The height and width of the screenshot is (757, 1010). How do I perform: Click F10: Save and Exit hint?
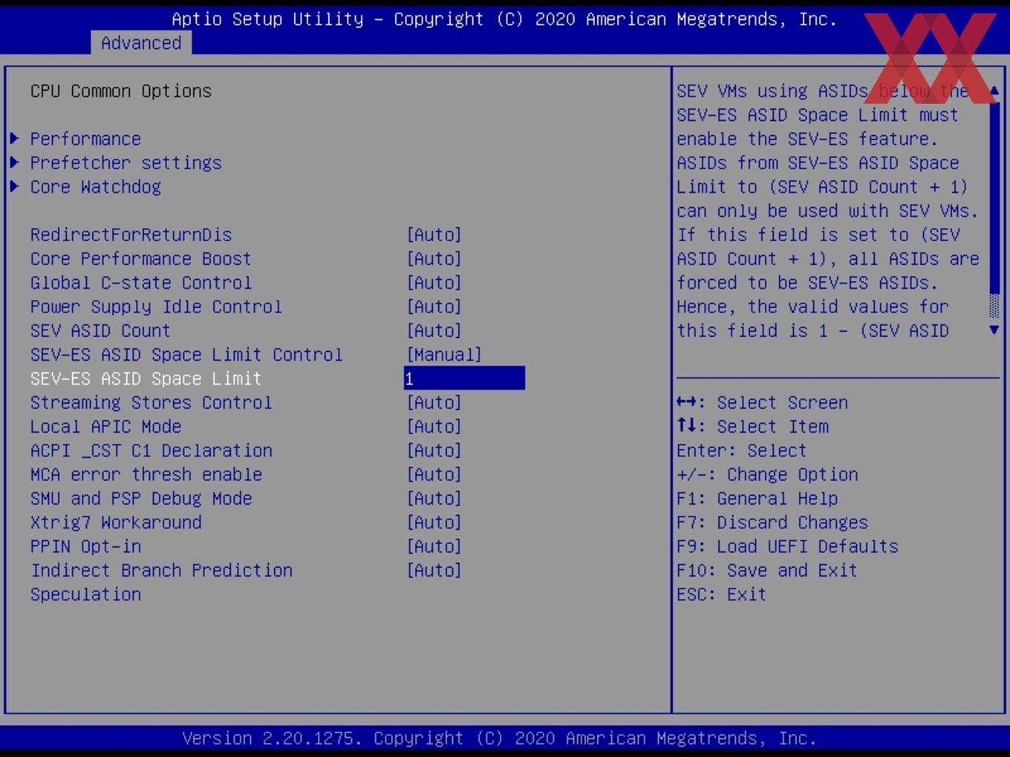pyautogui.click(x=766, y=571)
